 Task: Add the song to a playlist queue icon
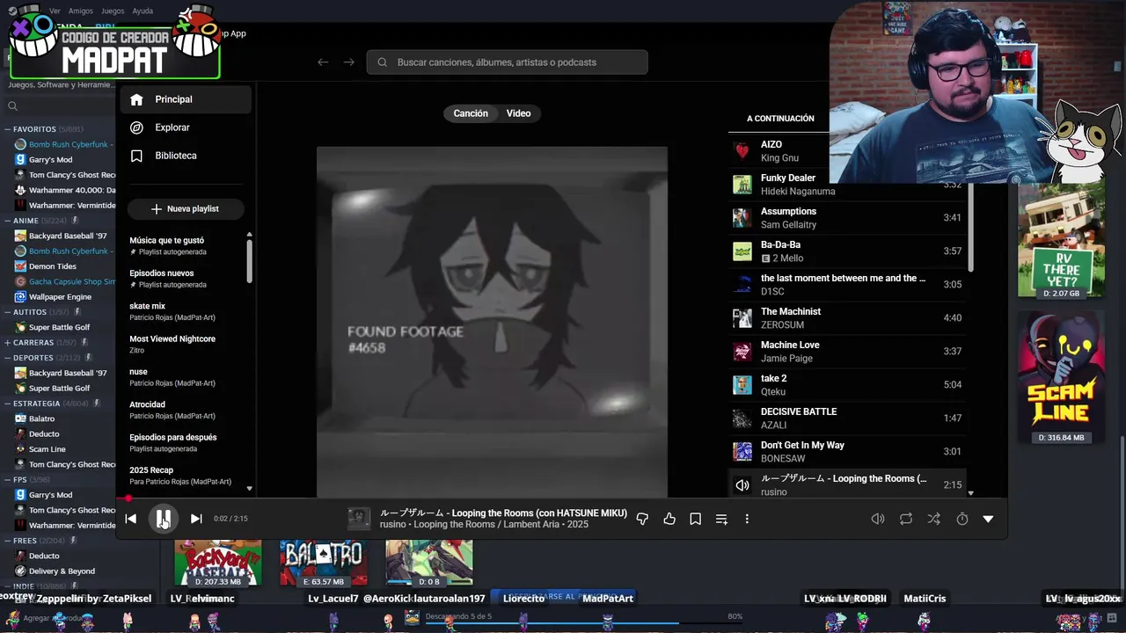[x=721, y=519]
